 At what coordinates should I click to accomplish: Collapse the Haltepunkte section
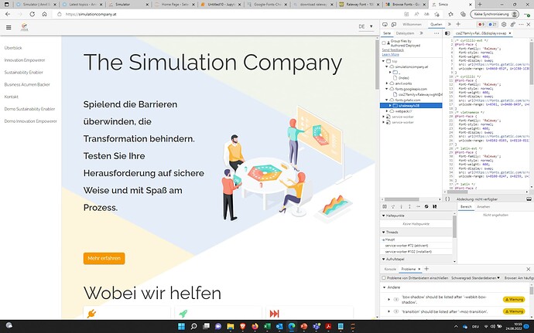tap(383, 216)
